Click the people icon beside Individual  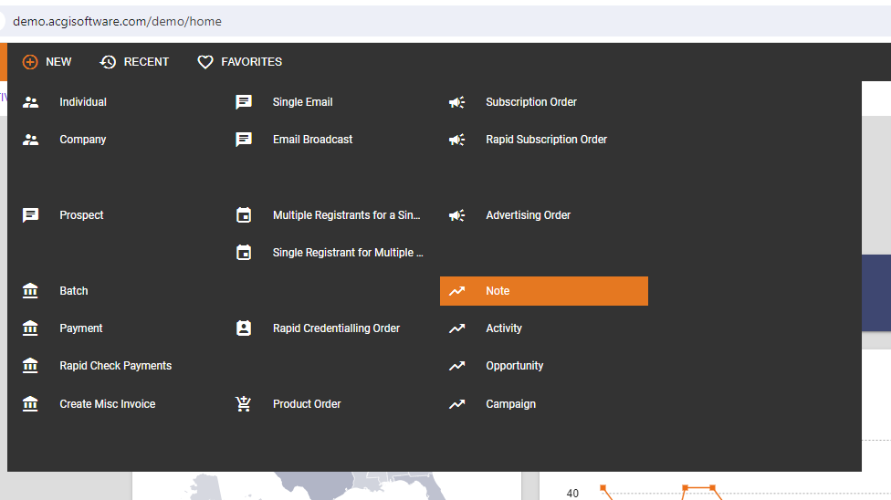coord(31,102)
